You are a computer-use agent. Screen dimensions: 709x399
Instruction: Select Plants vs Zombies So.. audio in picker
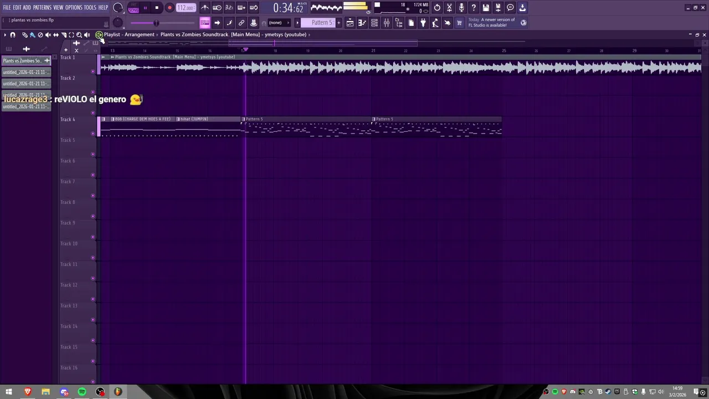tap(26, 61)
